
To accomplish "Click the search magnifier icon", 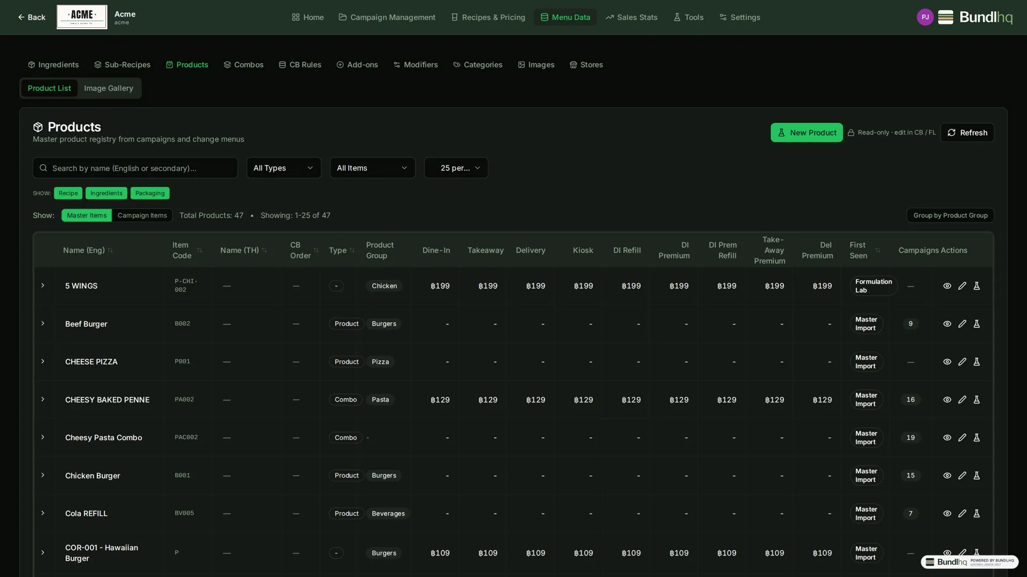I will [43, 168].
